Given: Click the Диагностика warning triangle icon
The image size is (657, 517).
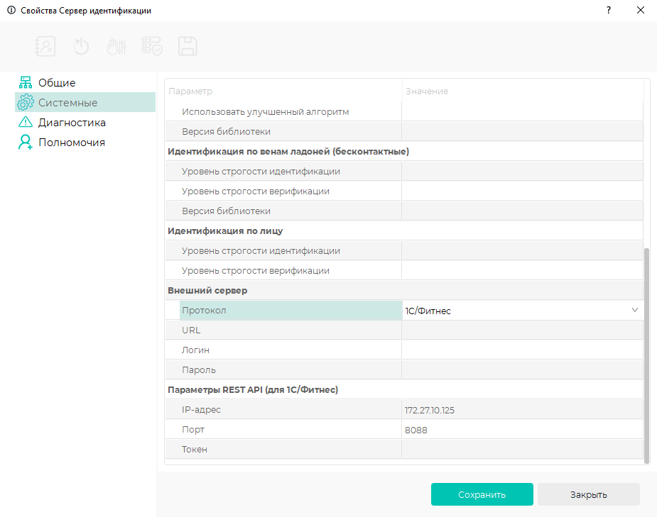Looking at the screenshot, I should tap(26, 122).
